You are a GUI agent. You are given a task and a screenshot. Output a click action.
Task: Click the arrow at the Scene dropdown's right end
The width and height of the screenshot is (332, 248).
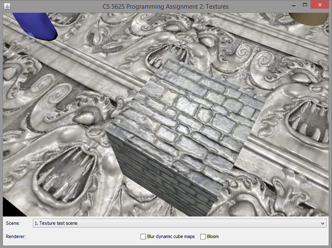pos(323,223)
